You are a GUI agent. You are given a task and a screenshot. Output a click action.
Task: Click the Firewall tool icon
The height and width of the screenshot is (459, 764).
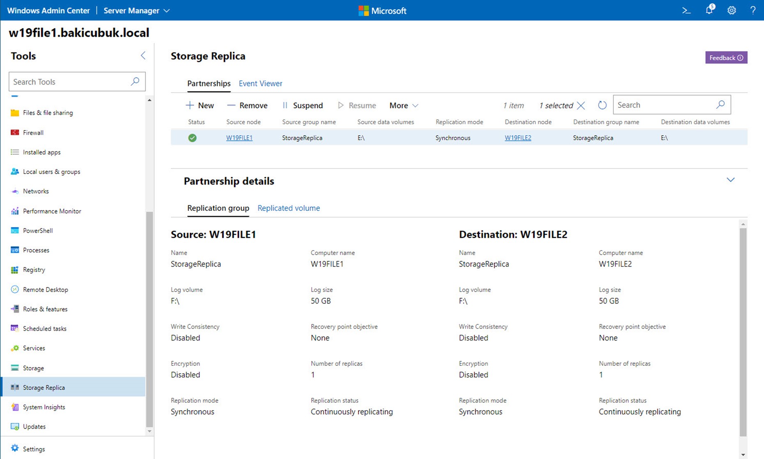click(15, 132)
